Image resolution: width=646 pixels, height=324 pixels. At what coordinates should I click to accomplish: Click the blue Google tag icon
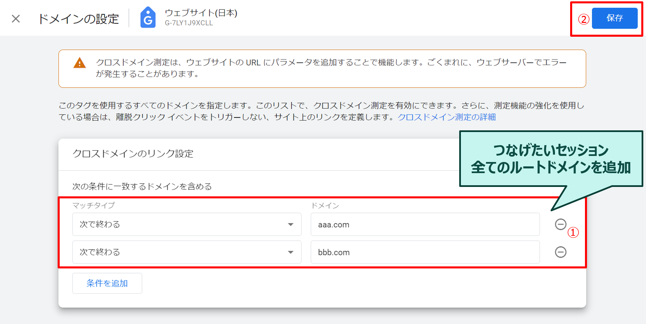pyautogui.click(x=148, y=18)
